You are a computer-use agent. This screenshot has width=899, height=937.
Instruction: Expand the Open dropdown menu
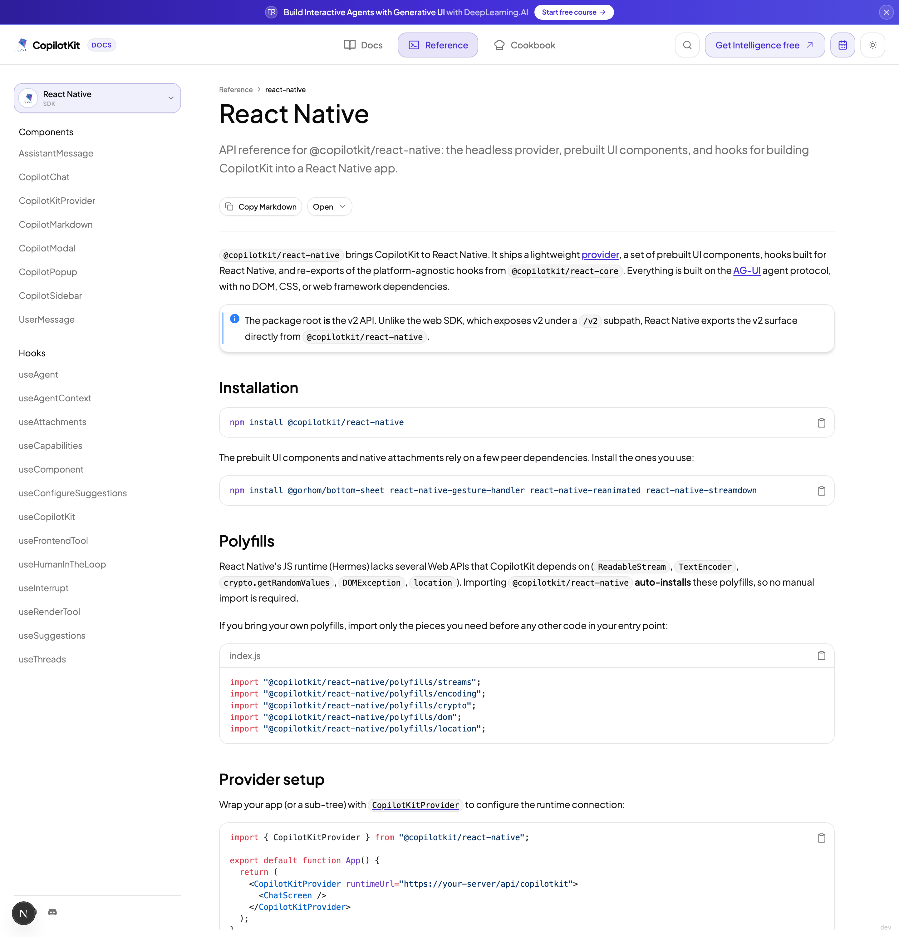click(329, 206)
